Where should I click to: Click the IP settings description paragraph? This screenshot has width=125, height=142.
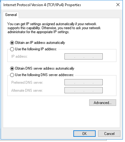tap(54, 28)
